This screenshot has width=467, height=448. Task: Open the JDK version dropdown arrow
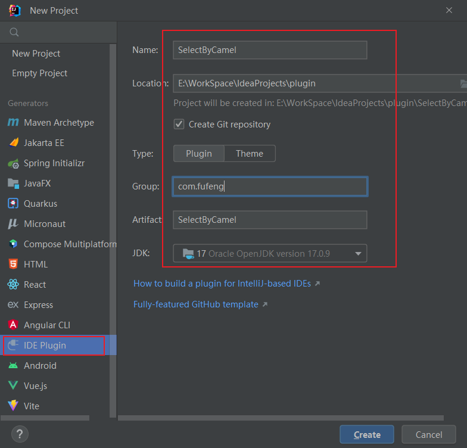pyautogui.click(x=358, y=254)
